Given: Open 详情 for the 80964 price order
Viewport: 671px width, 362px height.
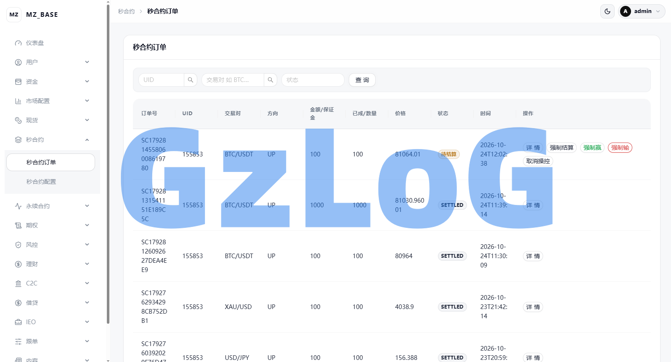Looking at the screenshot, I should tap(533, 256).
